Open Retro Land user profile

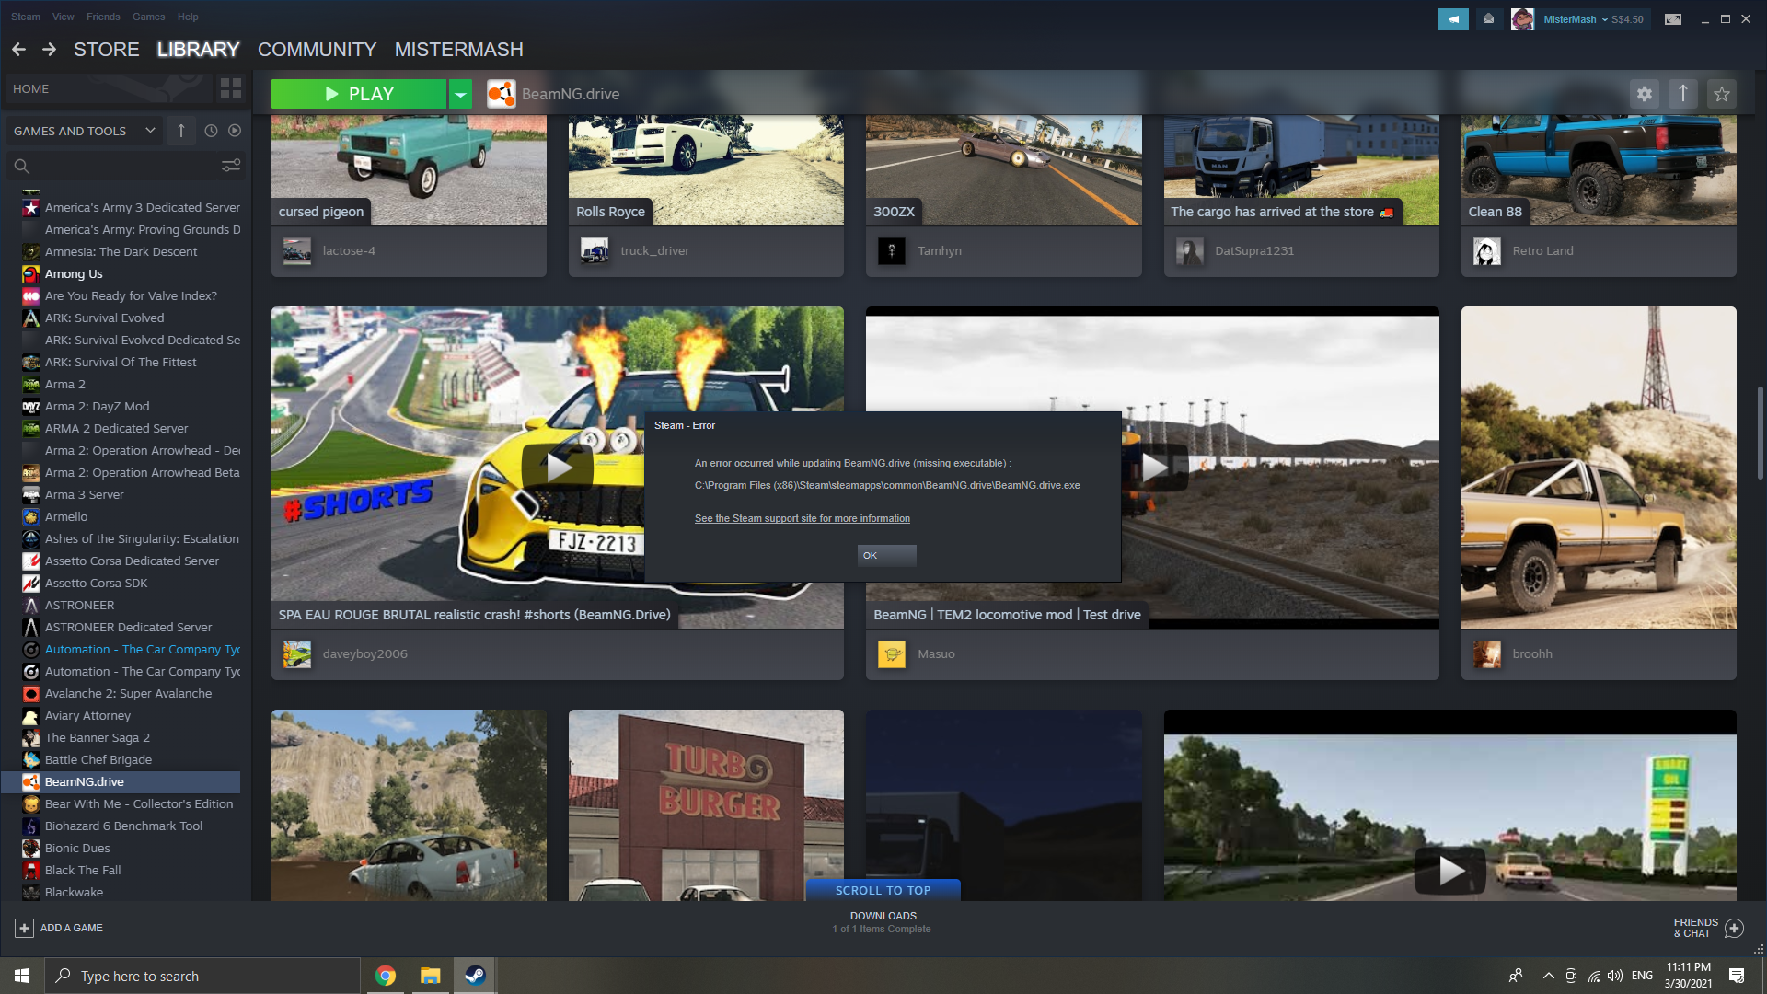[1542, 251]
